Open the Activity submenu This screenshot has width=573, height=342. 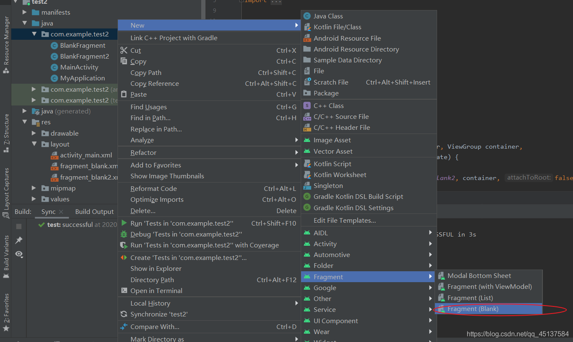point(368,244)
